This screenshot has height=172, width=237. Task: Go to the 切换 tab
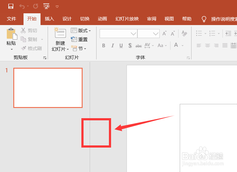click(85, 19)
